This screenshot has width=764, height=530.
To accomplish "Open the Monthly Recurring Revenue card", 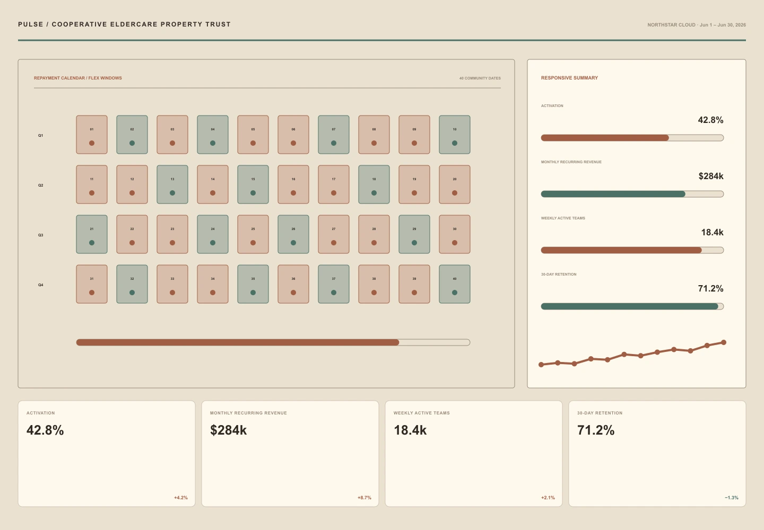I will 290,454.
